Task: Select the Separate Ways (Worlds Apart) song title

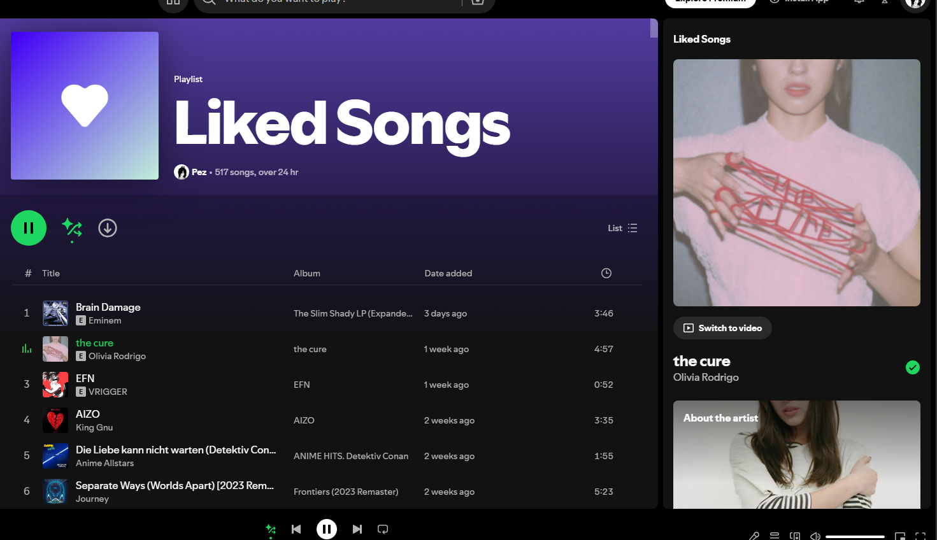Action: (175, 485)
